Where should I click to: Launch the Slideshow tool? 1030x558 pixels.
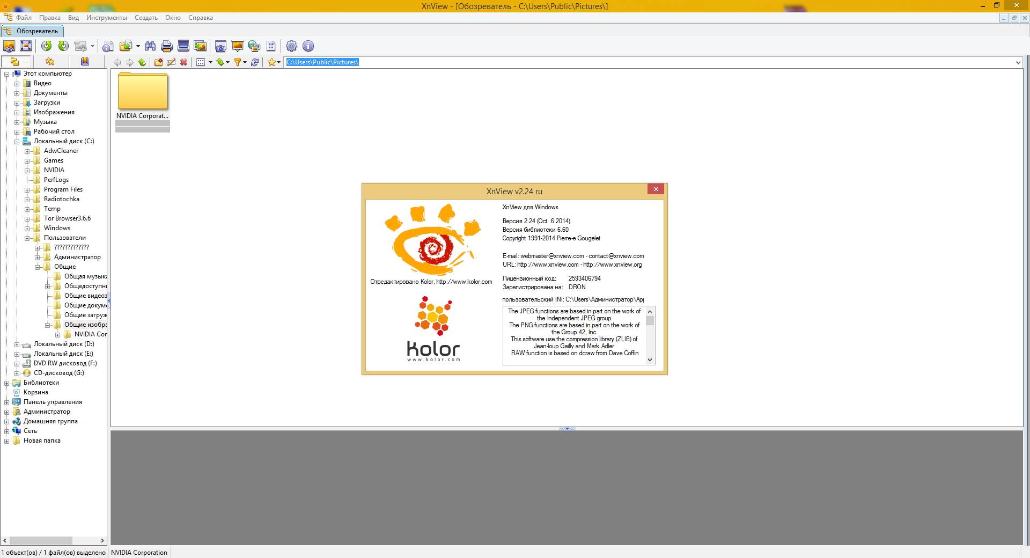(x=237, y=46)
